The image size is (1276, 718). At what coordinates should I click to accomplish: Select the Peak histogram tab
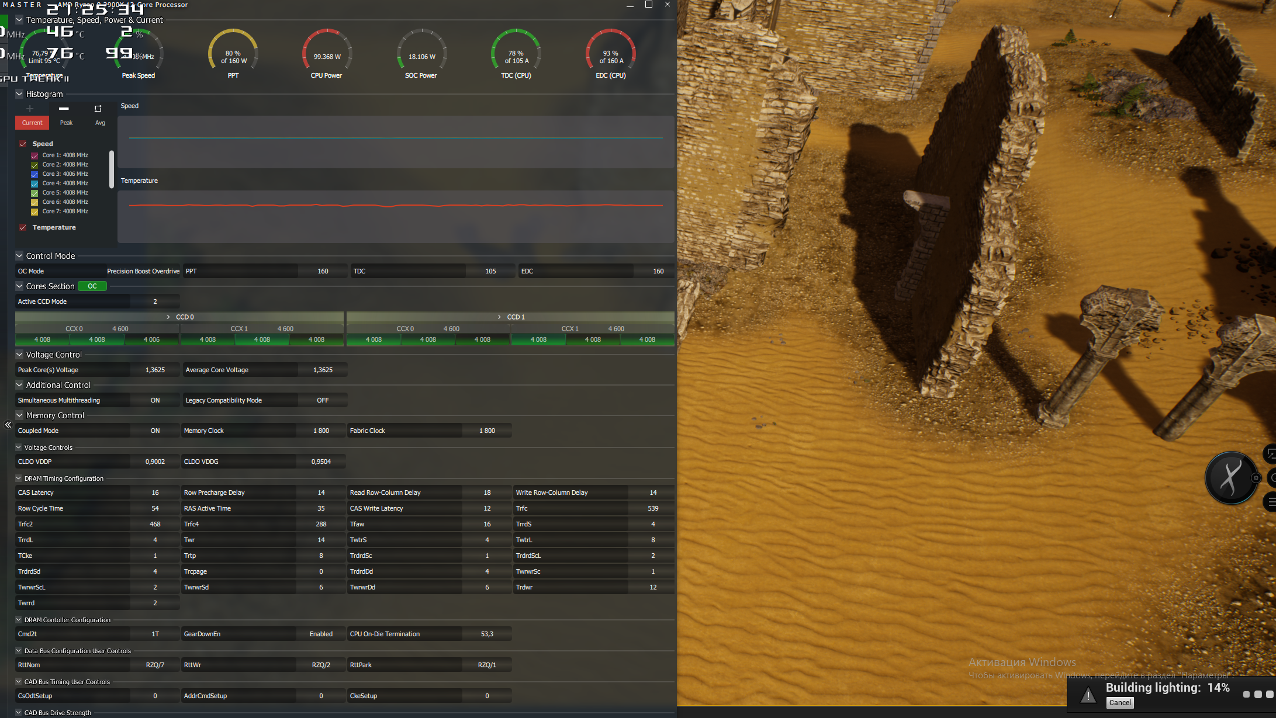click(x=66, y=123)
